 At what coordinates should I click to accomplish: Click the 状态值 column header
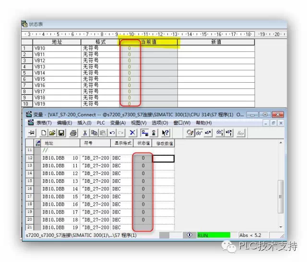click(x=143, y=143)
